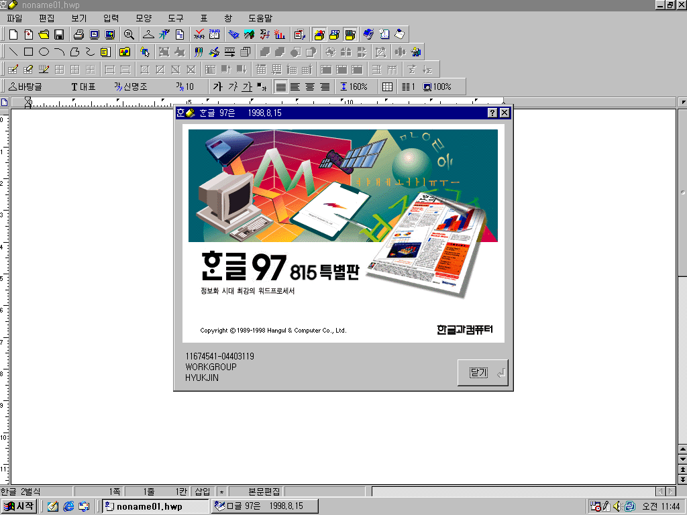The width and height of the screenshot is (687, 515).
Task: Click the next page double-arrow button
Action: click(682, 479)
